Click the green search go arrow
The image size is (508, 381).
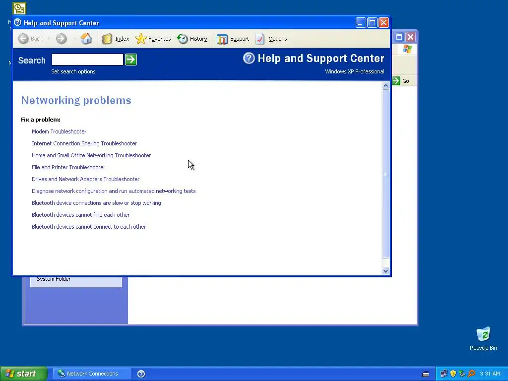pyautogui.click(x=131, y=60)
